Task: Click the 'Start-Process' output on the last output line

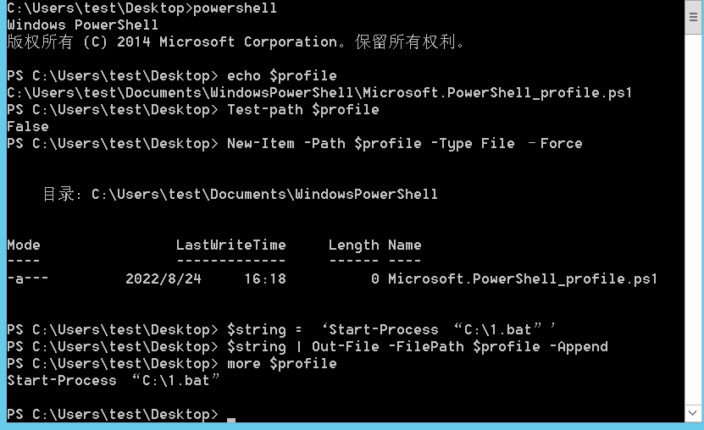Action: coord(62,381)
